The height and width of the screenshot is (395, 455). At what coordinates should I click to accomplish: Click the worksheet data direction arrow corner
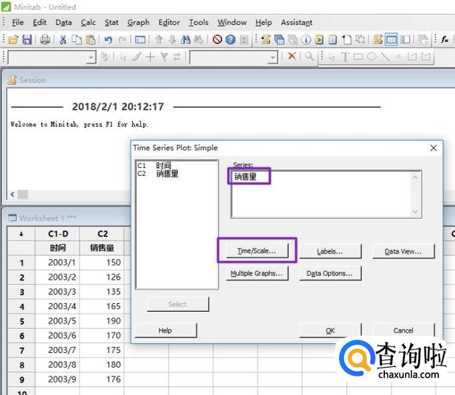tap(21, 234)
